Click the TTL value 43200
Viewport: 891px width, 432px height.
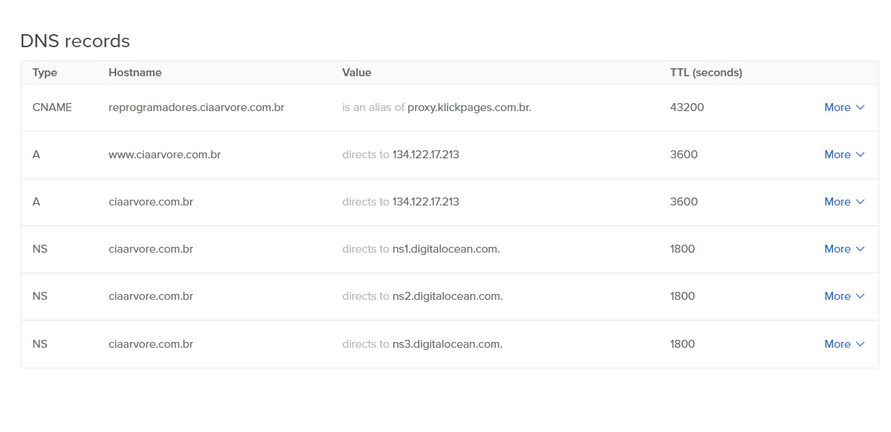pyautogui.click(x=687, y=107)
